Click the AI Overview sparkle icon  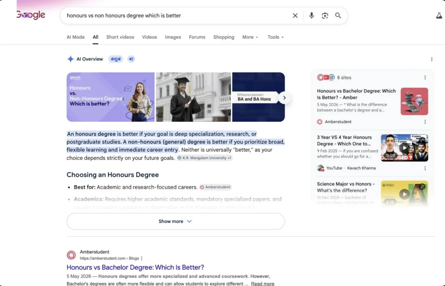[x=71, y=59]
